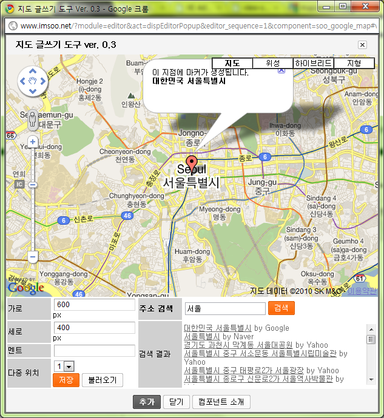Click the browser address bar URL

tap(198, 26)
